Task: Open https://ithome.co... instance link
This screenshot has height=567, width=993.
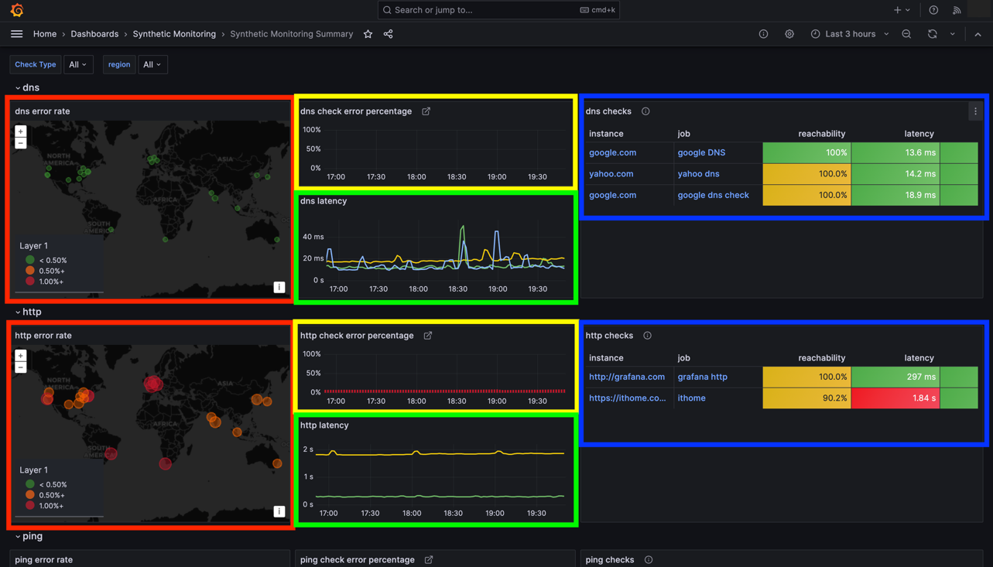Action: point(627,398)
